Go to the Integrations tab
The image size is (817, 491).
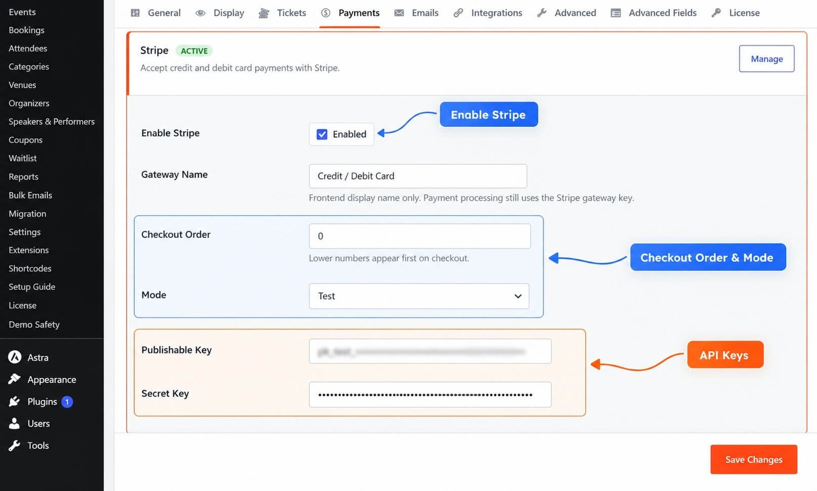488,13
